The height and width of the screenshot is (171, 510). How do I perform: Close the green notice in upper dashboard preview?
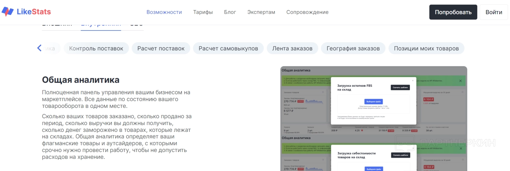pos(460,81)
